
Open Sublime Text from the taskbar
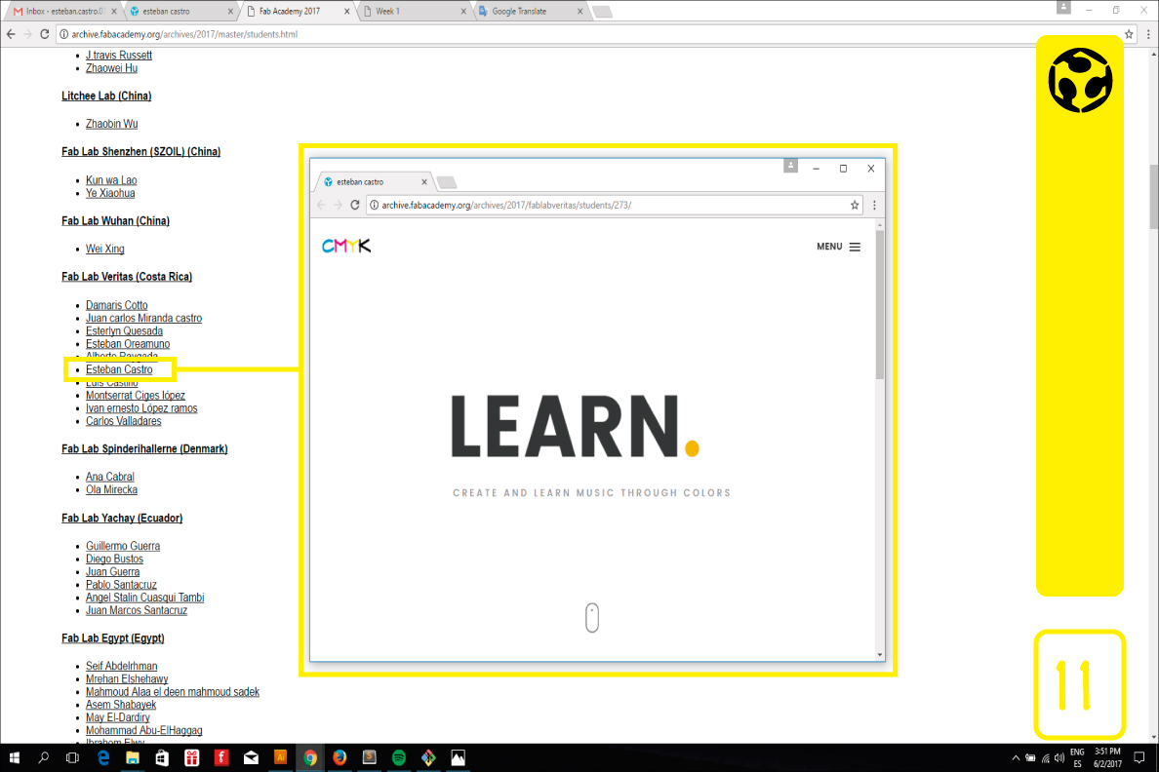tap(369, 758)
